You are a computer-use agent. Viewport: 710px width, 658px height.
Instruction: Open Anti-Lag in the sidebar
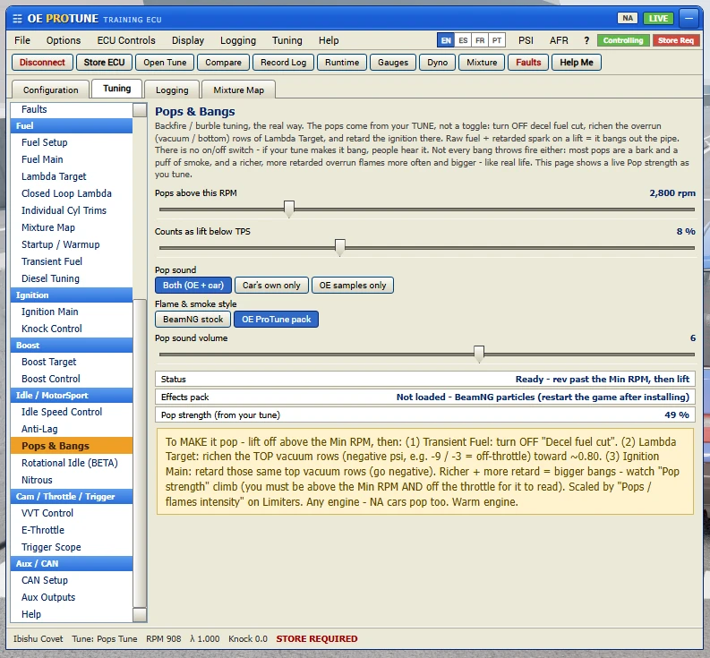click(72, 429)
